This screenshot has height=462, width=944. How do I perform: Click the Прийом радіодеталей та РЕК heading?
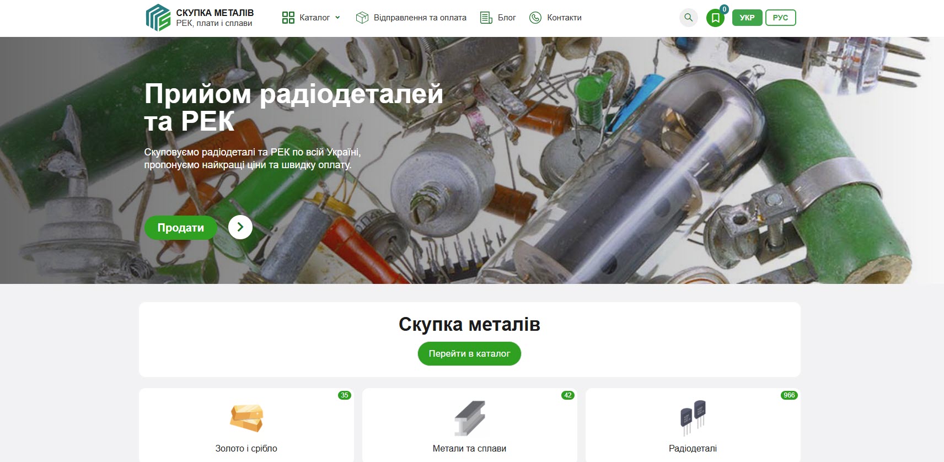click(x=293, y=107)
